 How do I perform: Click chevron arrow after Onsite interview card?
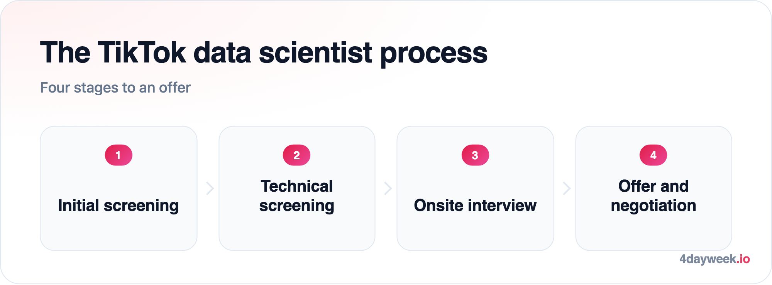pos(566,188)
